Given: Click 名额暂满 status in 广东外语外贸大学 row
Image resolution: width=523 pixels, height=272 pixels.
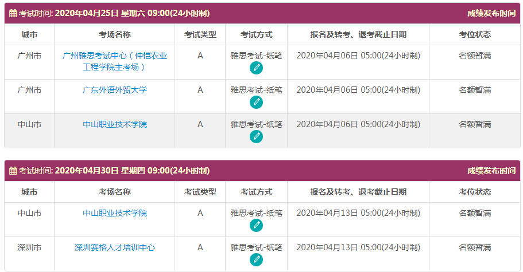Looking at the screenshot, I should click(475, 90).
